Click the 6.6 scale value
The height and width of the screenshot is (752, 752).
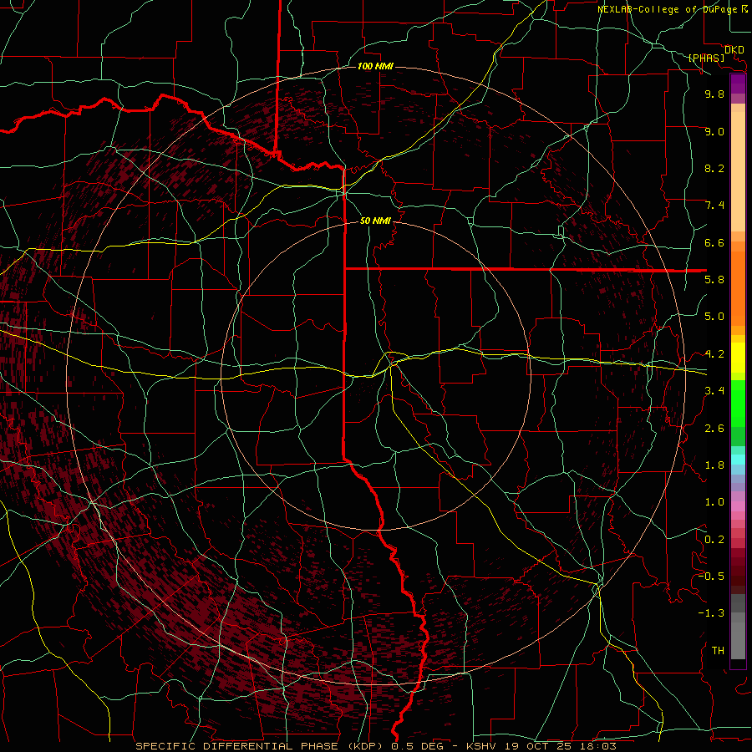pos(714,242)
